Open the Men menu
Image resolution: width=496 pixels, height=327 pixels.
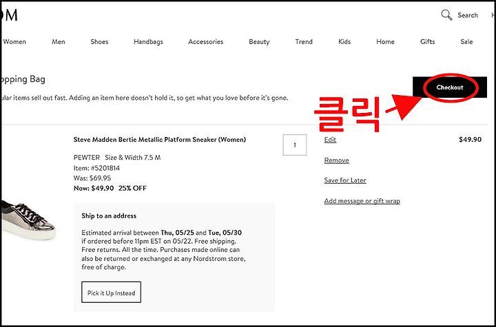pyautogui.click(x=58, y=42)
